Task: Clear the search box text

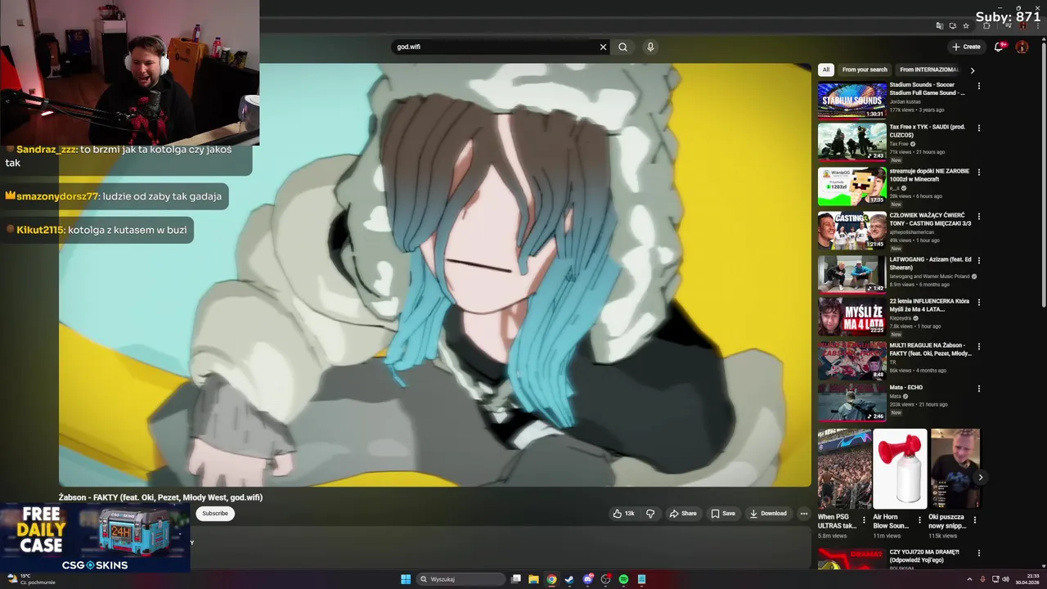Action: pyautogui.click(x=603, y=47)
